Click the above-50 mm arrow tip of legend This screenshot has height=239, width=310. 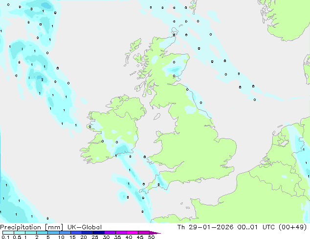(x=155, y=233)
